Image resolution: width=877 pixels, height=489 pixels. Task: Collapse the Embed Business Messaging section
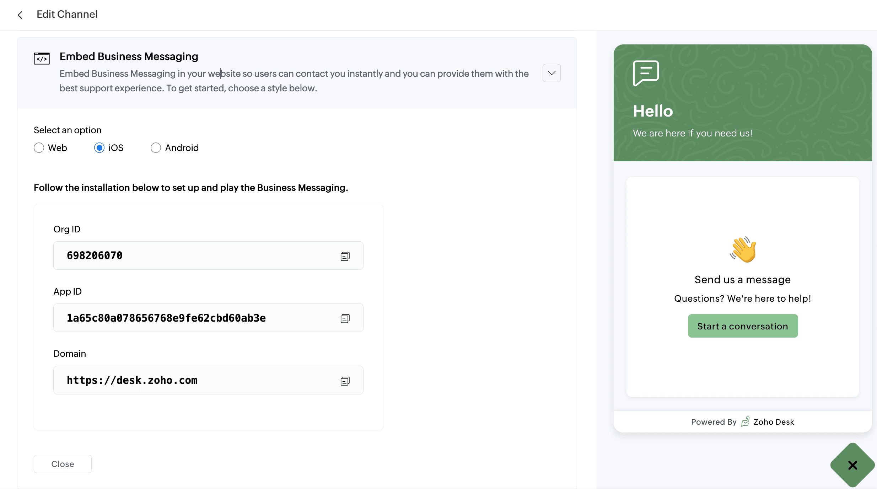pos(552,73)
